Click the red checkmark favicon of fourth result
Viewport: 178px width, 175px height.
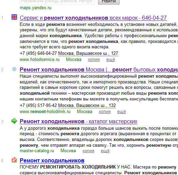pos(14,160)
